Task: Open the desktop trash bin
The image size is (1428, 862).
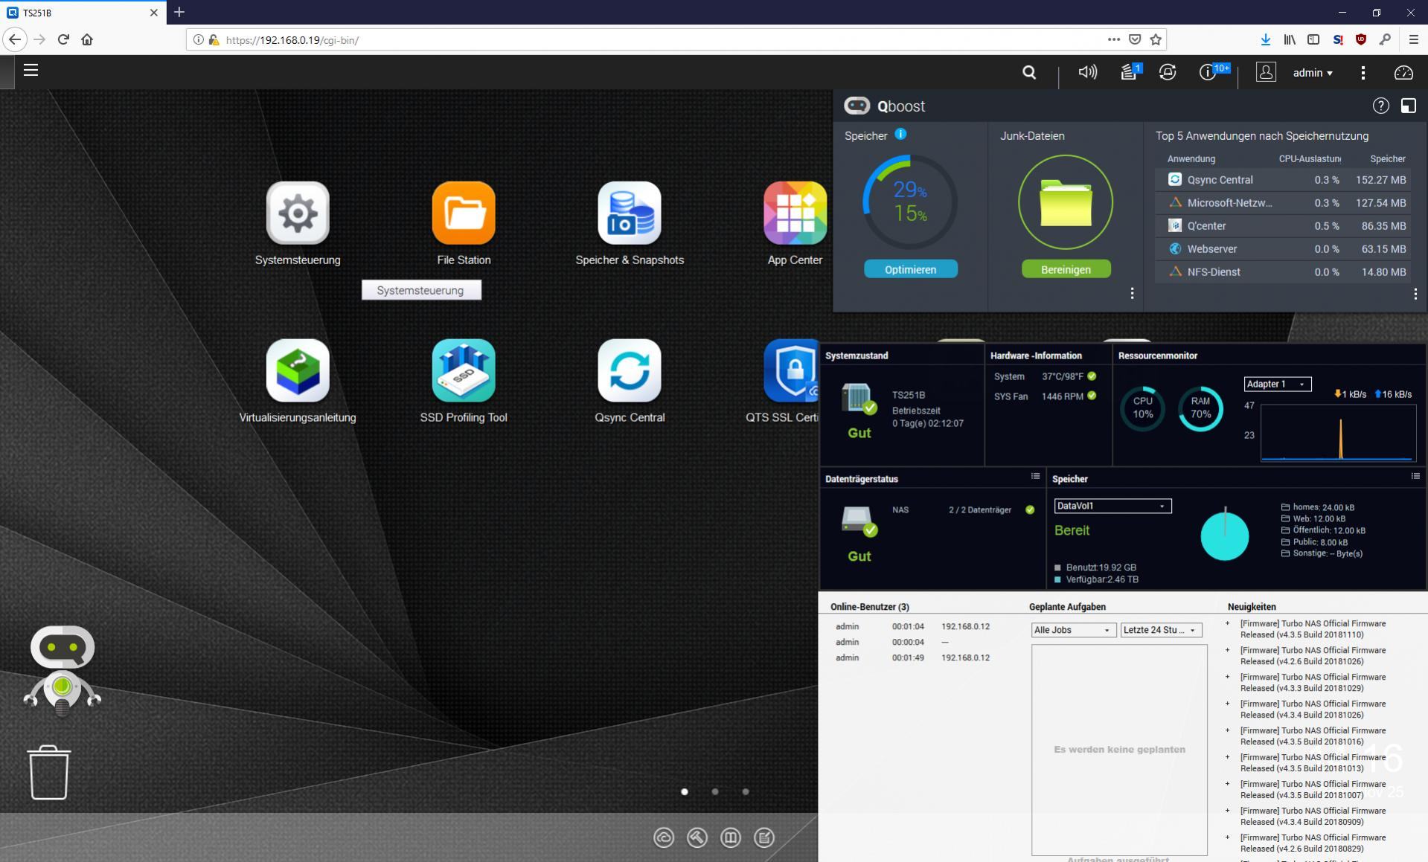Action: [x=49, y=773]
